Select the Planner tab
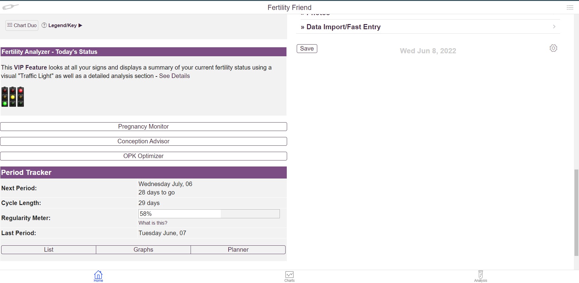The height and width of the screenshot is (283, 579). tap(238, 250)
